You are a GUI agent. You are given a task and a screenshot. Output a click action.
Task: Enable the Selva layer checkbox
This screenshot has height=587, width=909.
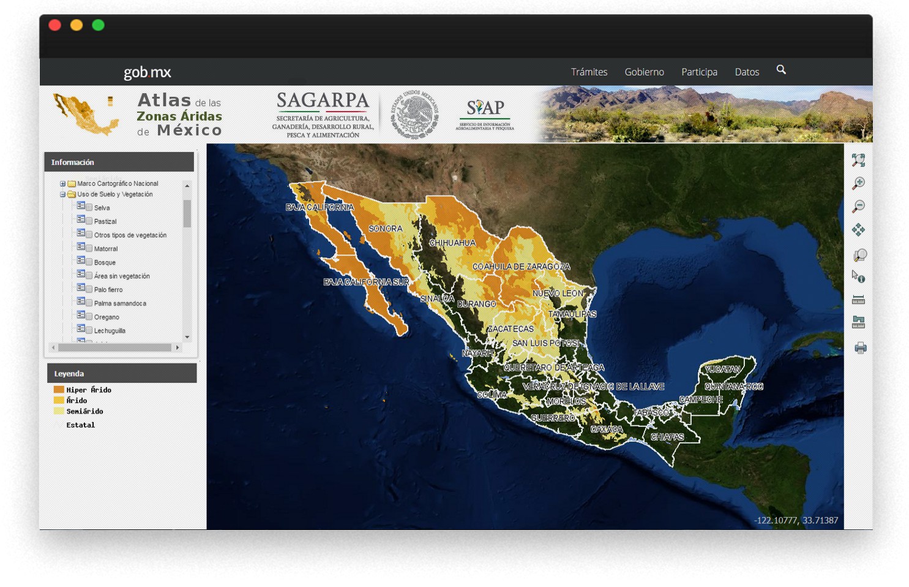pyautogui.click(x=89, y=208)
